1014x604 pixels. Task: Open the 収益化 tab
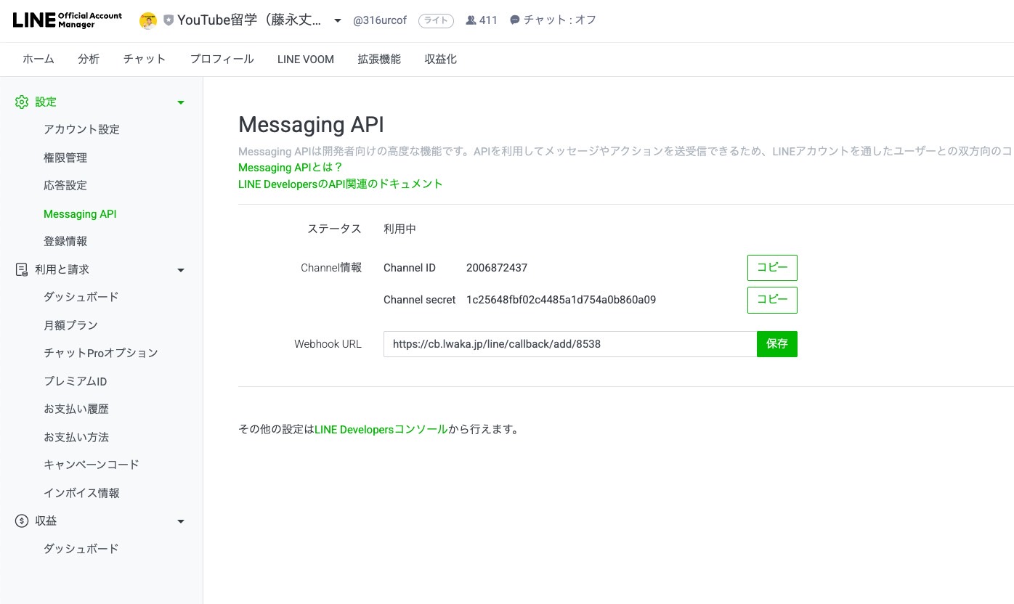tap(441, 60)
